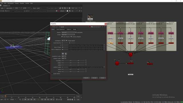Close the Properties dialog with red X

click(x=106, y=24)
